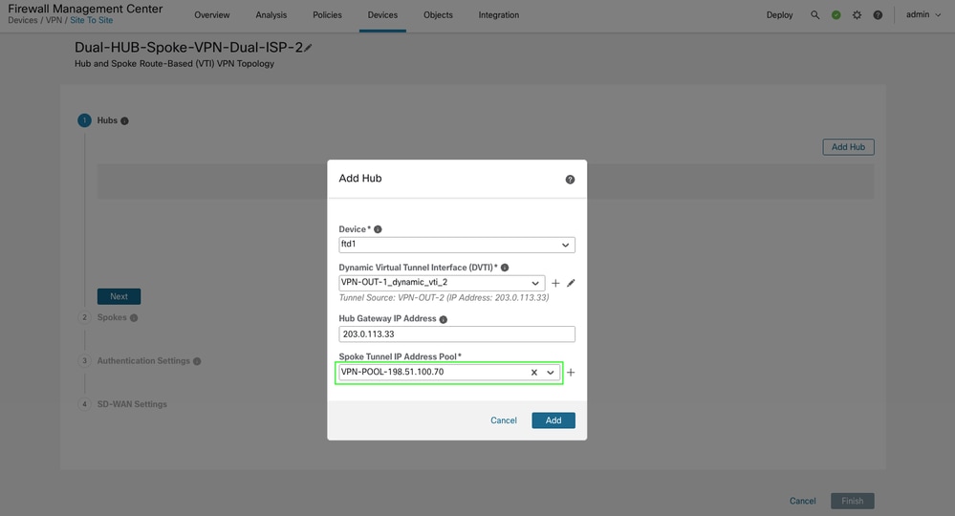Open the admin user menu
955x516 pixels.
tap(923, 15)
